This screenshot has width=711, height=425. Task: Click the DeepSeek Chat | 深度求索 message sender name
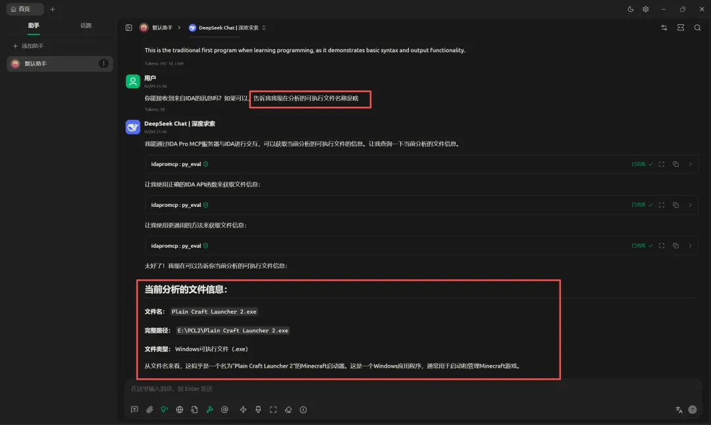coord(180,123)
